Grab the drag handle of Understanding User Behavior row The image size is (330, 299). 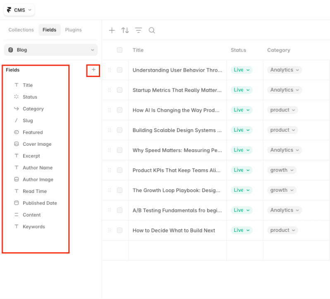pyautogui.click(x=110, y=70)
